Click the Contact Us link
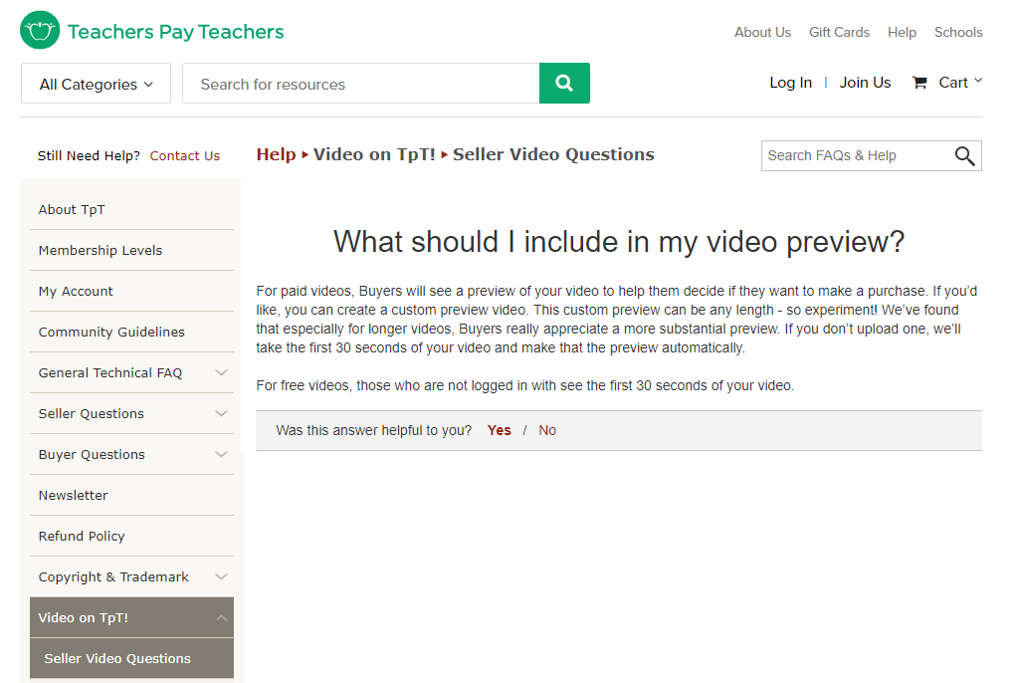 [184, 155]
